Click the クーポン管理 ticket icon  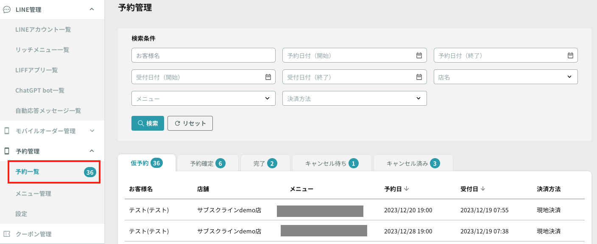point(7,234)
